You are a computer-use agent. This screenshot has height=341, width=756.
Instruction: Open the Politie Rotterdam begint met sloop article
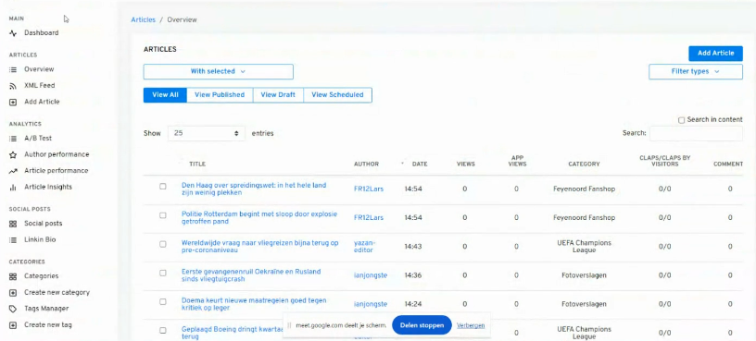pos(259,218)
